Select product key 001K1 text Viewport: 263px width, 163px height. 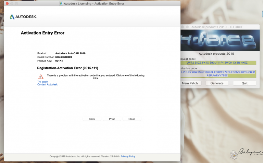click(x=59, y=61)
